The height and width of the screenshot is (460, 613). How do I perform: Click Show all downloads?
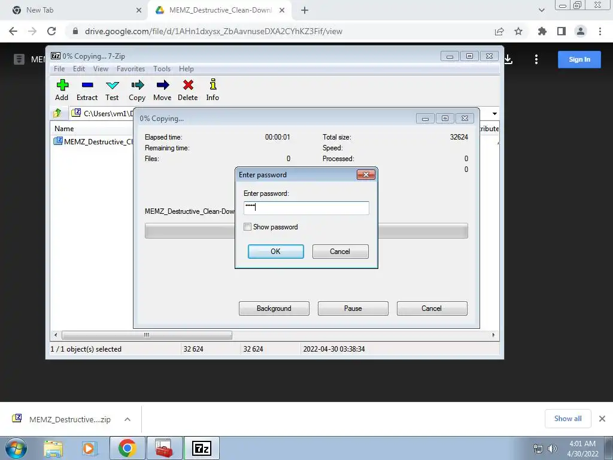(568, 419)
